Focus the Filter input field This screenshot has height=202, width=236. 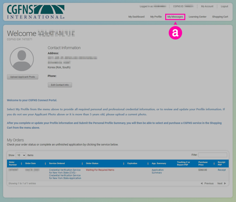212,155
